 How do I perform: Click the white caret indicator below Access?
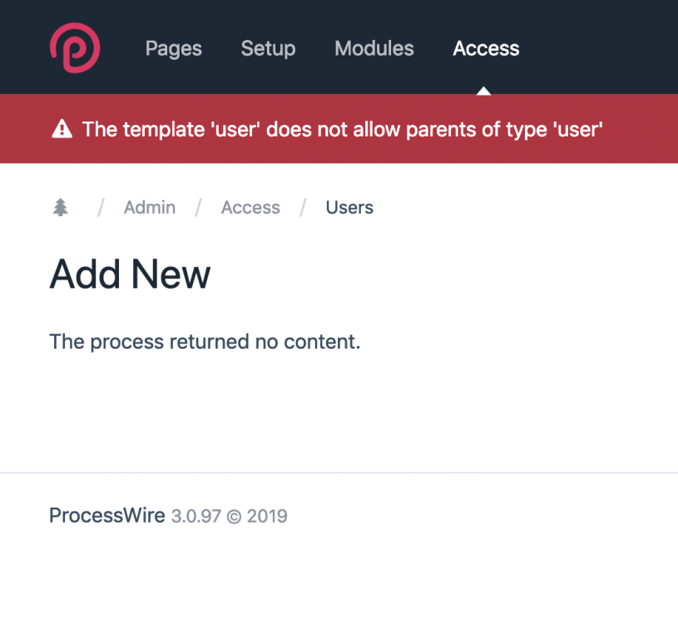click(483, 90)
